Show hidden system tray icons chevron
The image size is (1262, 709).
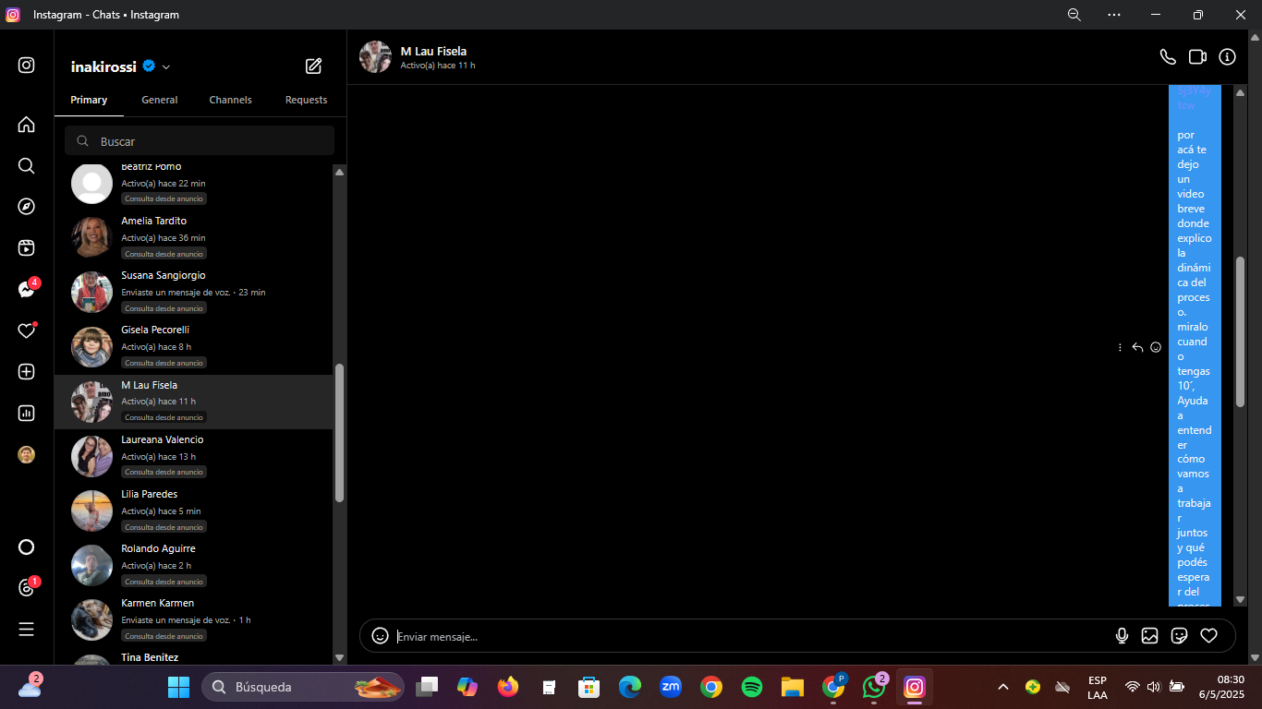(x=1002, y=687)
